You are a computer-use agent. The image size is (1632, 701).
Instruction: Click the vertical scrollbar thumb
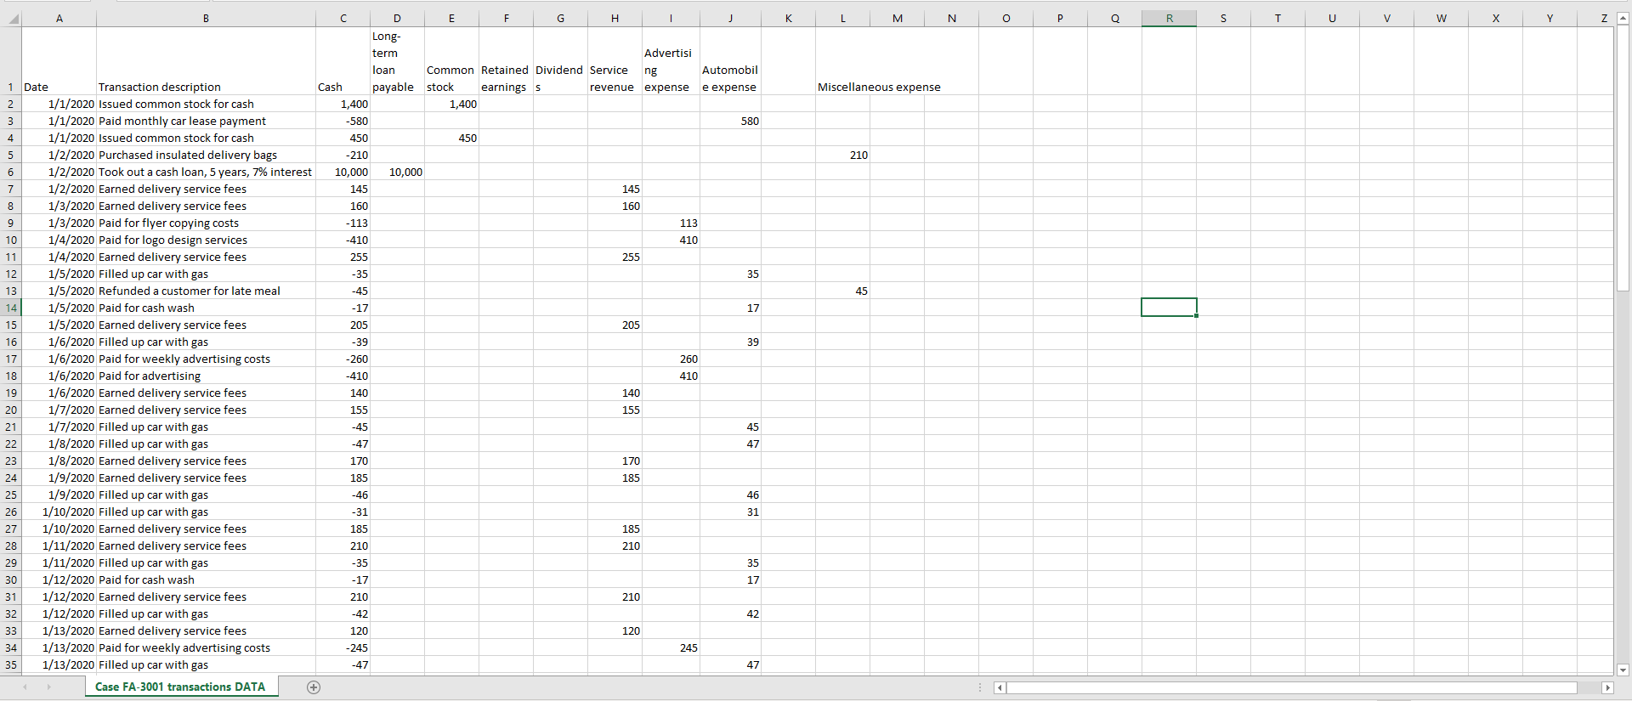pyautogui.click(x=1623, y=159)
